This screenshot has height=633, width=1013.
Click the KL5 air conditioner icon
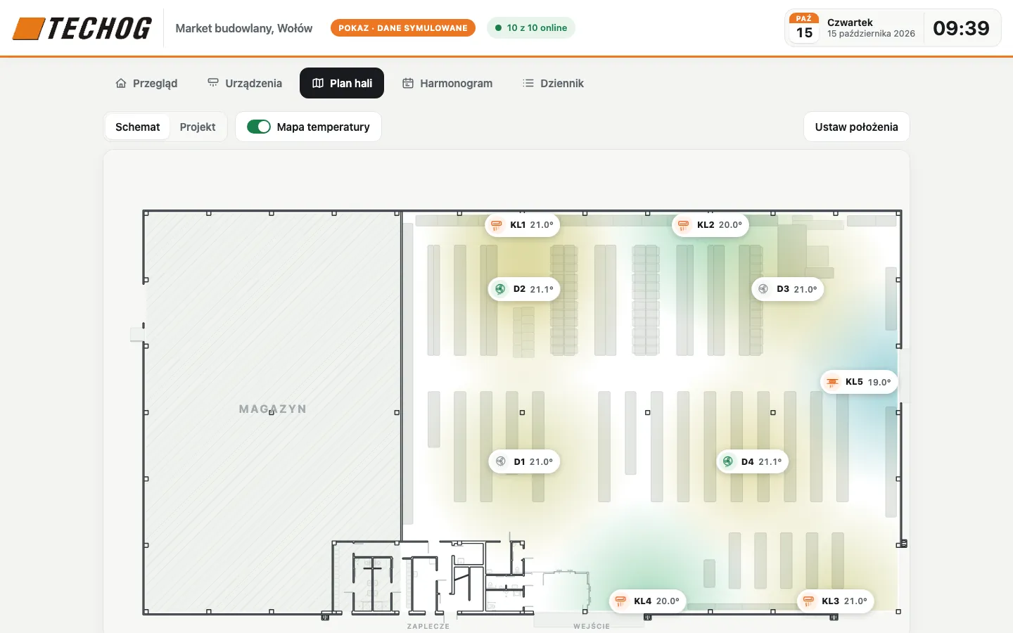[x=832, y=382]
